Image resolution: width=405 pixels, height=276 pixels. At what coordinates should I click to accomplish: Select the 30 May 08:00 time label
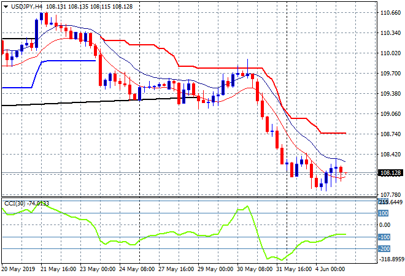pos(255,269)
